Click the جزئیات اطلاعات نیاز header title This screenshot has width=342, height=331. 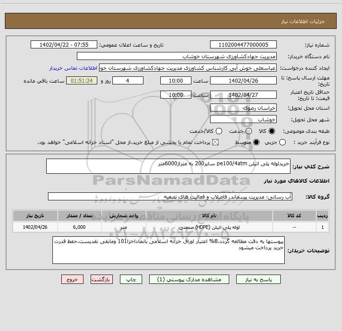[303, 21]
